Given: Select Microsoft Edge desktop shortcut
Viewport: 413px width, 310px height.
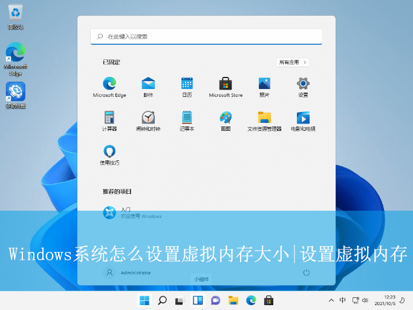Looking at the screenshot, I should click(x=16, y=59).
